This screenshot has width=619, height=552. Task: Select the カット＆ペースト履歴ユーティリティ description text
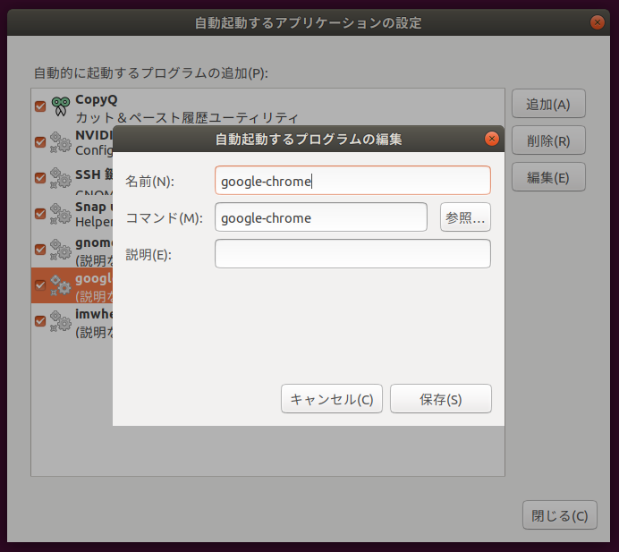[187, 118]
